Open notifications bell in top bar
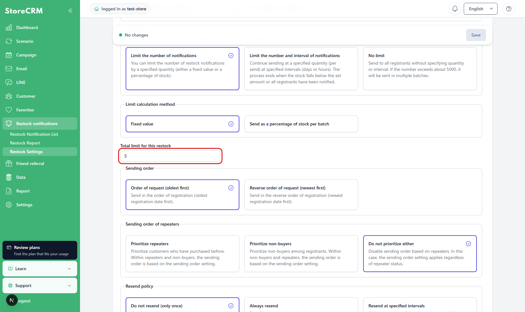The width and height of the screenshot is (525, 312). (455, 9)
